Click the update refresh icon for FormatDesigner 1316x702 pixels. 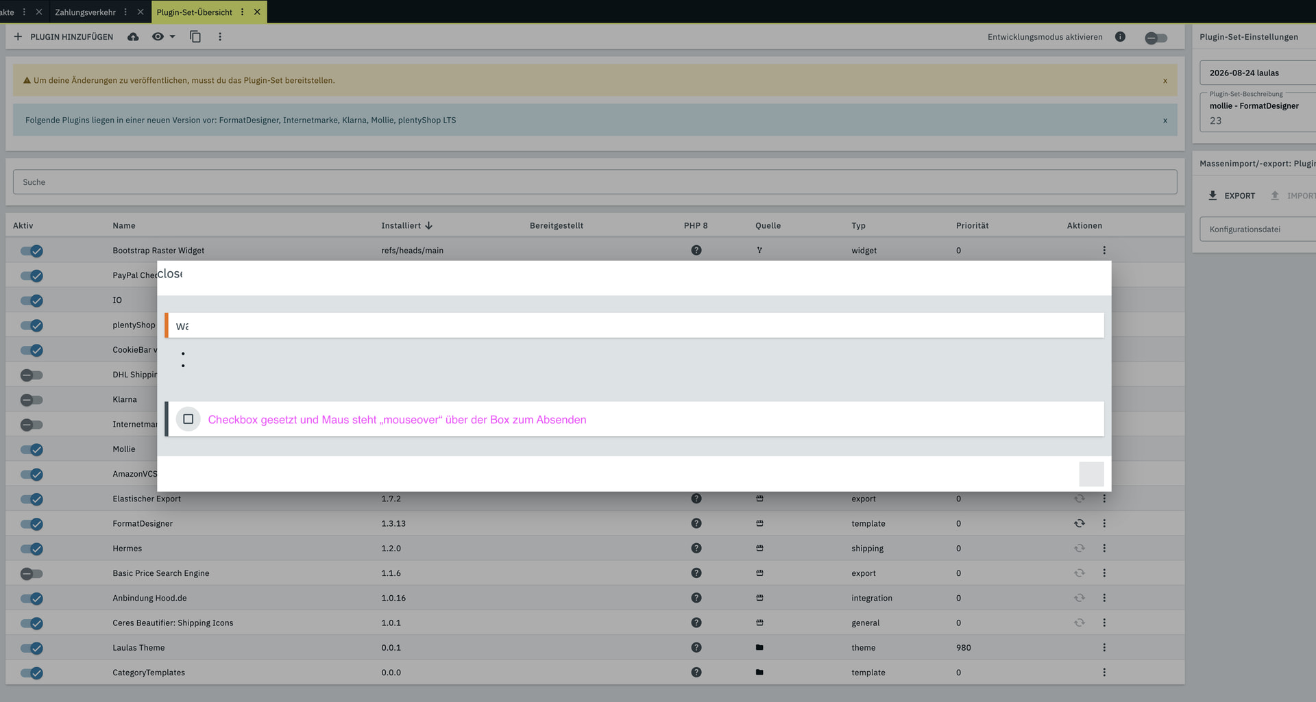(x=1080, y=523)
